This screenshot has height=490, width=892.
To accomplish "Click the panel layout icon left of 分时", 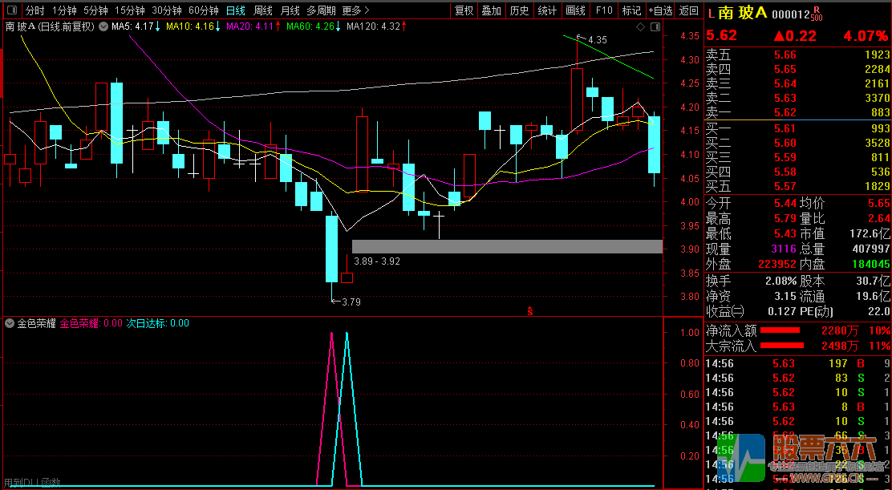I will pos(10,11).
